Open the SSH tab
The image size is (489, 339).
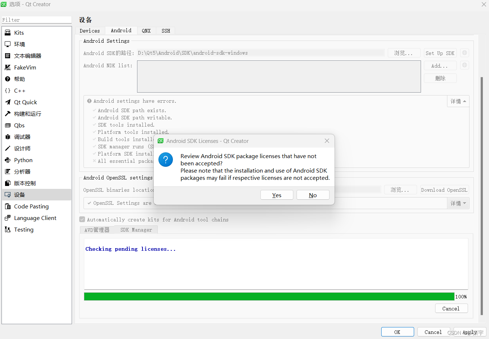[166, 31]
